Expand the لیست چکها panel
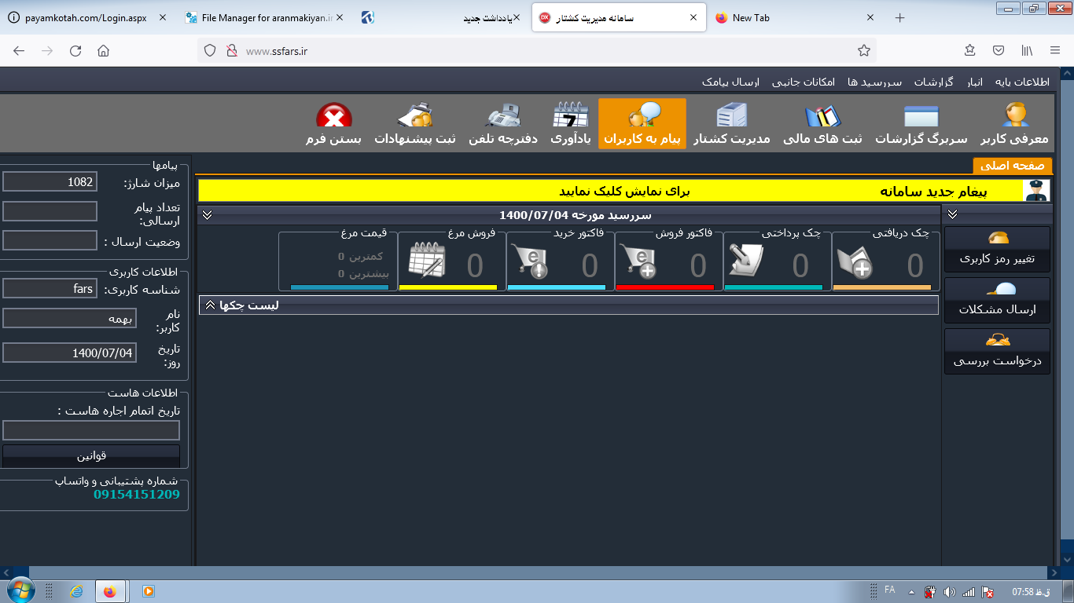 pos(210,305)
